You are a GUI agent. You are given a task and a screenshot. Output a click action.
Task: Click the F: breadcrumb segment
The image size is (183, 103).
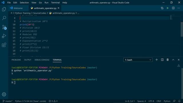(x=11, y=13)
